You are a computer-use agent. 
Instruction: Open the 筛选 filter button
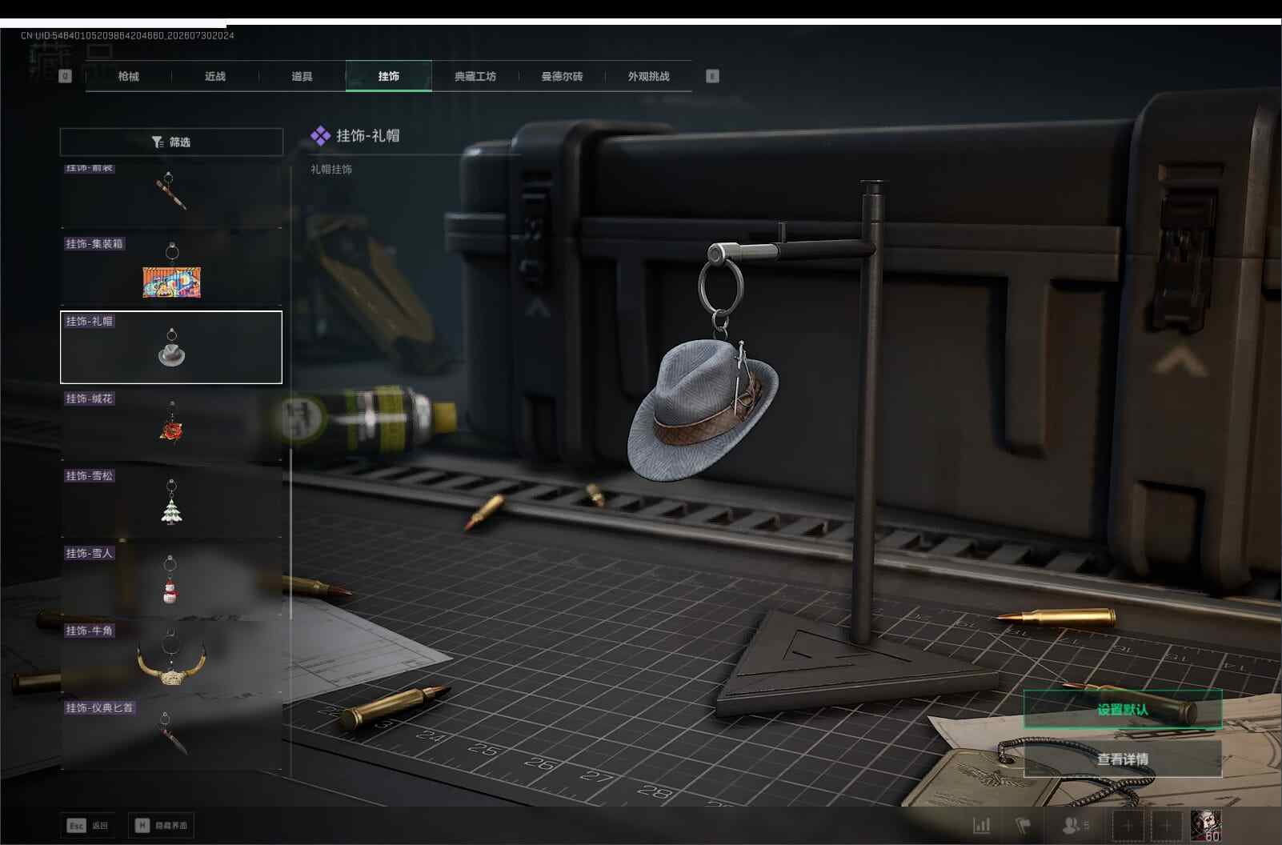point(171,142)
